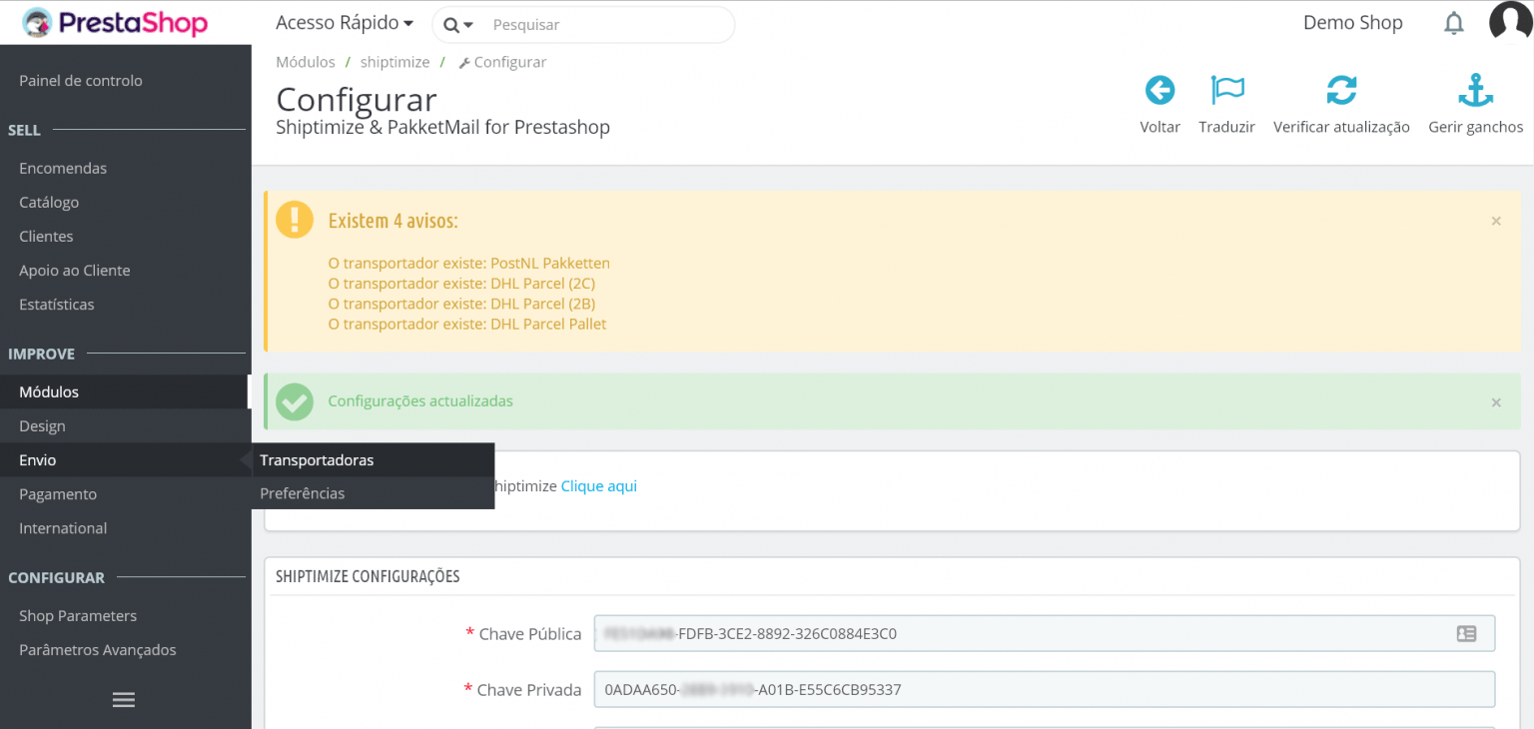Screen dimensions: 1534x729
Task: Click the Chave Privada input field
Action: point(1045,689)
